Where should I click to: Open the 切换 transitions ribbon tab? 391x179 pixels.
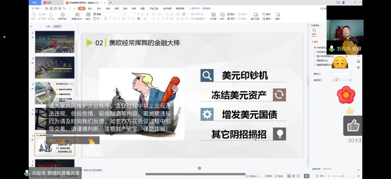[x=108, y=8]
